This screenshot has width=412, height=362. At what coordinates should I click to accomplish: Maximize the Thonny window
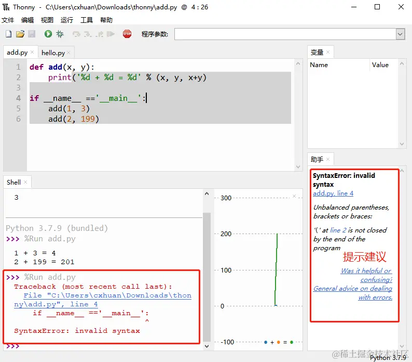pyautogui.click(x=377, y=7)
